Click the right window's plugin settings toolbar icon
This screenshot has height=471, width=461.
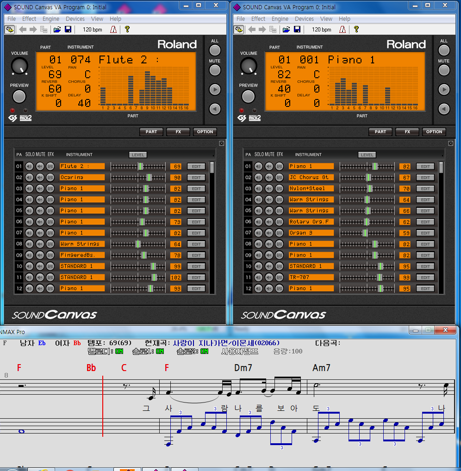pyautogui.click(x=239, y=30)
